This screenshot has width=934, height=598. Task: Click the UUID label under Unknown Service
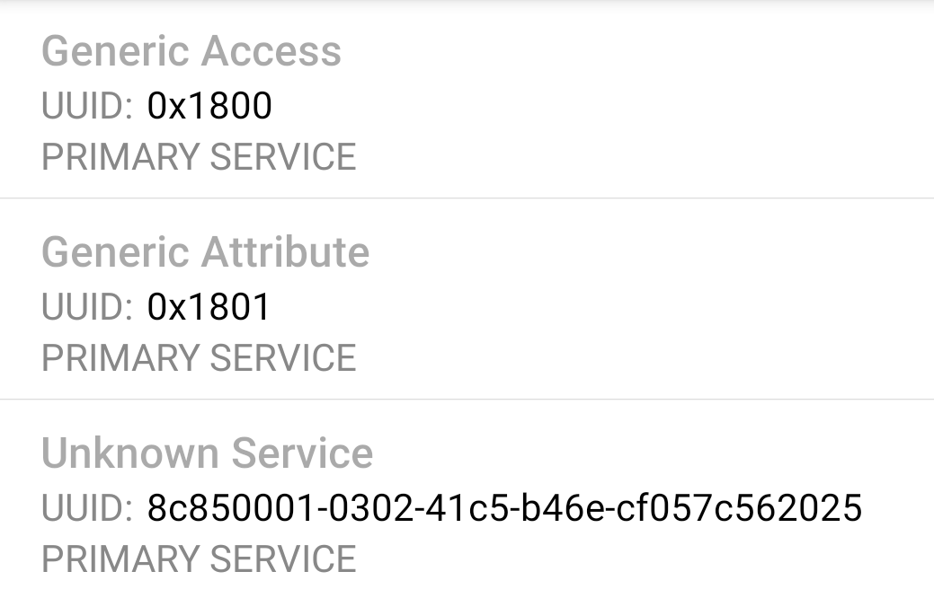[86, 508]
